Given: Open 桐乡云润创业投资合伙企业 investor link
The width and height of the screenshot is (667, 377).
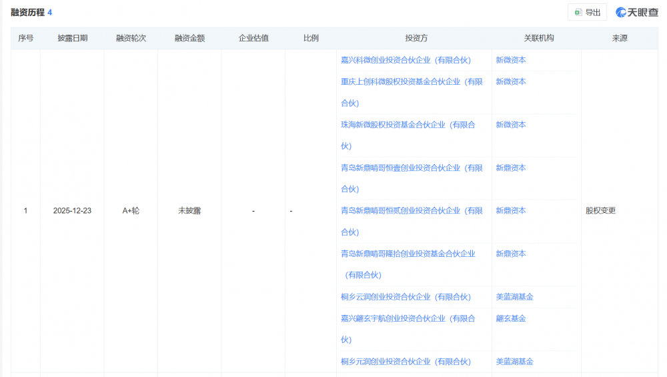Looking at the screenshot, I should (406, 297).
